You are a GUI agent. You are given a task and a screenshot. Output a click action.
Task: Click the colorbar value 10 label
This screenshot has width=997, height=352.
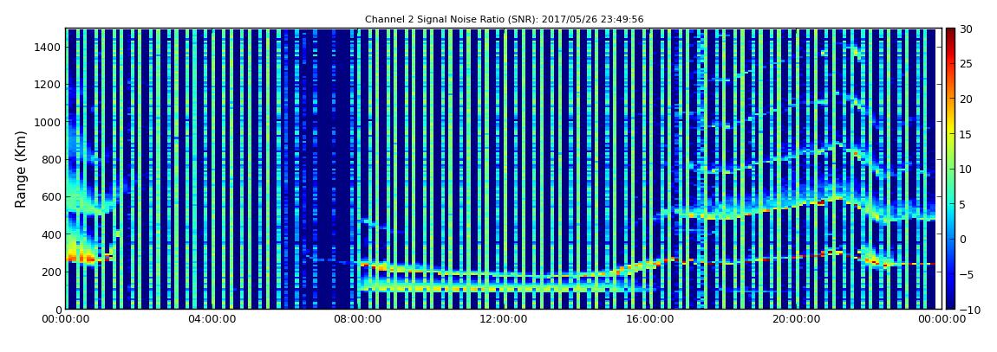pyautogui.click(x=966, y=169)
